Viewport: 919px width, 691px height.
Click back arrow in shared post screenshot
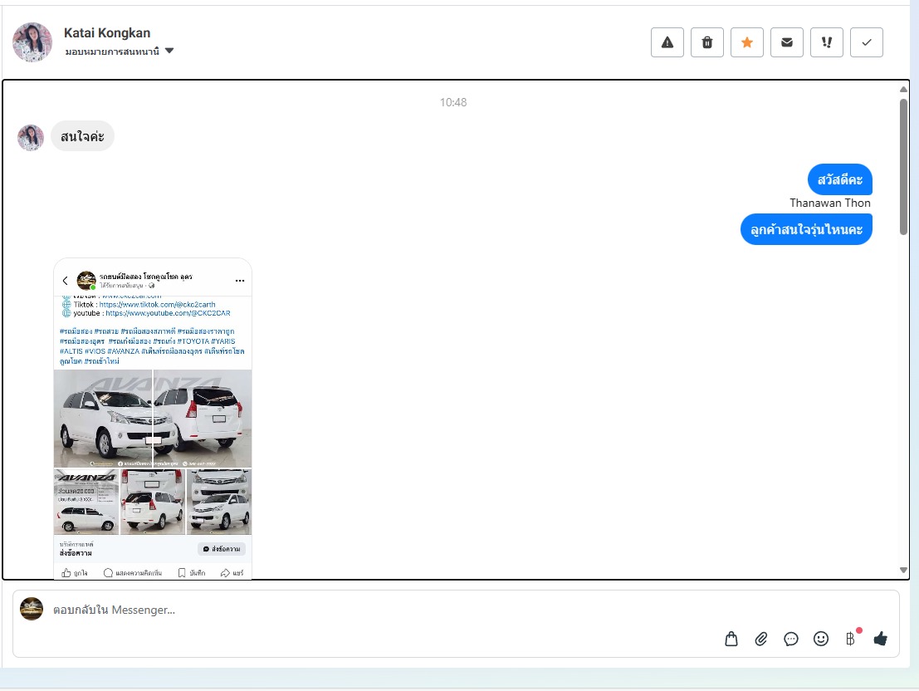pyautogui.click(x=65, y=281)
